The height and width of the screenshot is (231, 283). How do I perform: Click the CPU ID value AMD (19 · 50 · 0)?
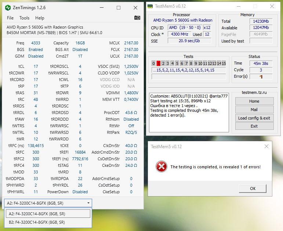click(x=185, y=27)
